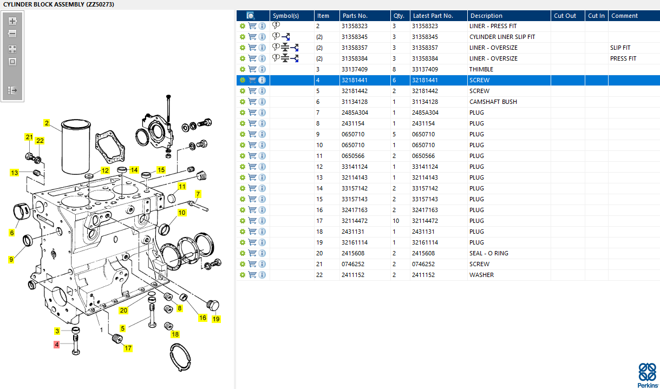Select callout 7 on the diagram
Viewport: 660px width, 389px height.
[198, 194]
